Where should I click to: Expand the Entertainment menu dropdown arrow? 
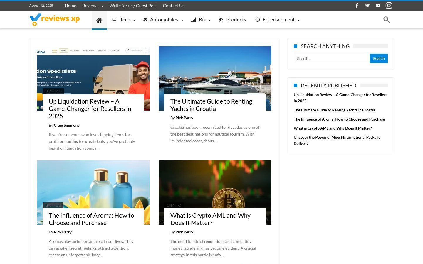point(299,20)
